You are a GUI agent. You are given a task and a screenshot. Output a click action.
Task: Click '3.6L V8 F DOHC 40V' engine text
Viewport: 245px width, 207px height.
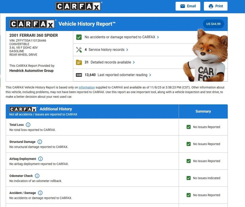(24, 47)
